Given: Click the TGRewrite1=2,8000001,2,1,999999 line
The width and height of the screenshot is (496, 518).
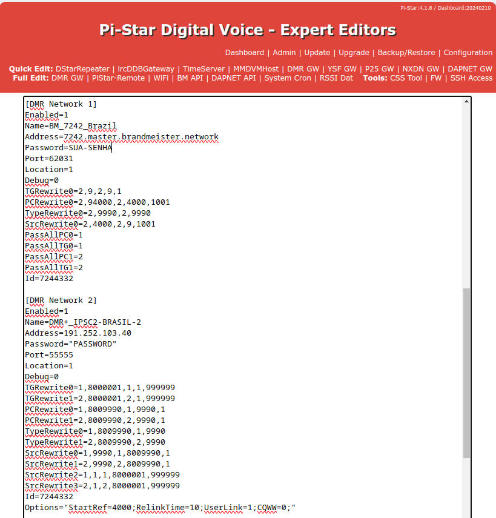Looking at the screenshot, I should click(x=100, y=399).
